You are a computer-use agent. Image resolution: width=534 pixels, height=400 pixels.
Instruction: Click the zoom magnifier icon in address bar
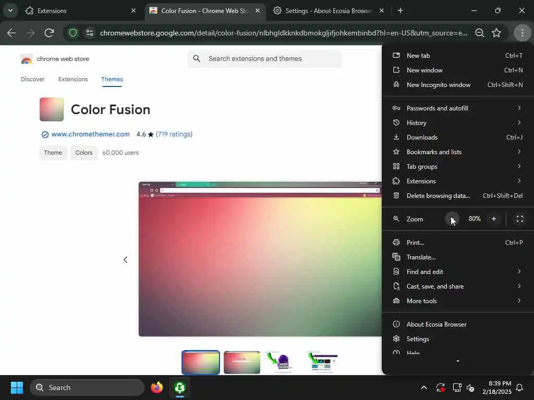coord(480,33)
